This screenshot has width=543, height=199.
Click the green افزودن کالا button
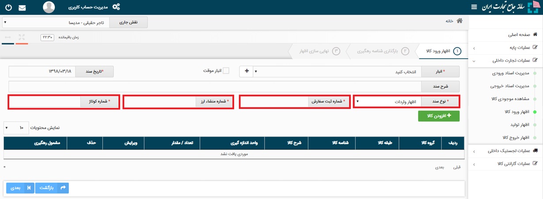[x=439, y=116]
